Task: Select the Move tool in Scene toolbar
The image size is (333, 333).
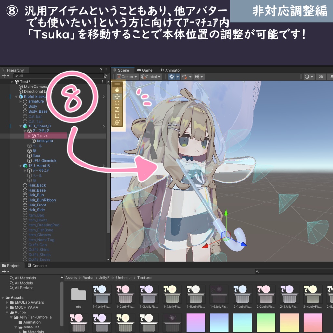Action: point(117,96)
